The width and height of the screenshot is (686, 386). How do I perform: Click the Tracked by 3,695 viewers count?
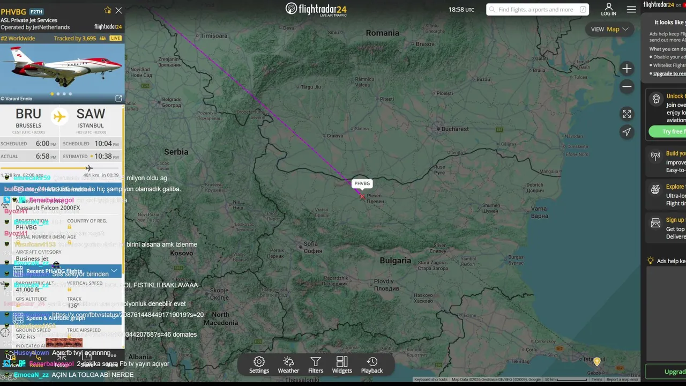(80, 39)
